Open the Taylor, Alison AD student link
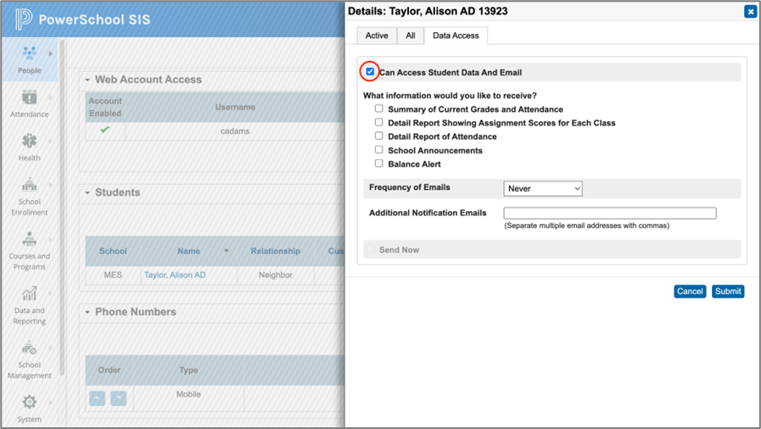The height and width of the screenshot is (429, 761). 175,275
